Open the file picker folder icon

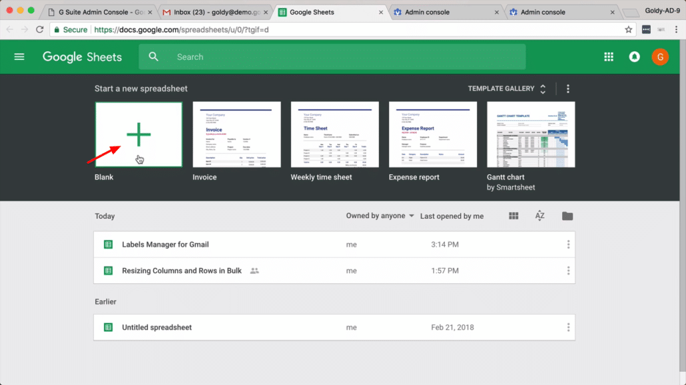pyautogui.click(x=567, y=216)
